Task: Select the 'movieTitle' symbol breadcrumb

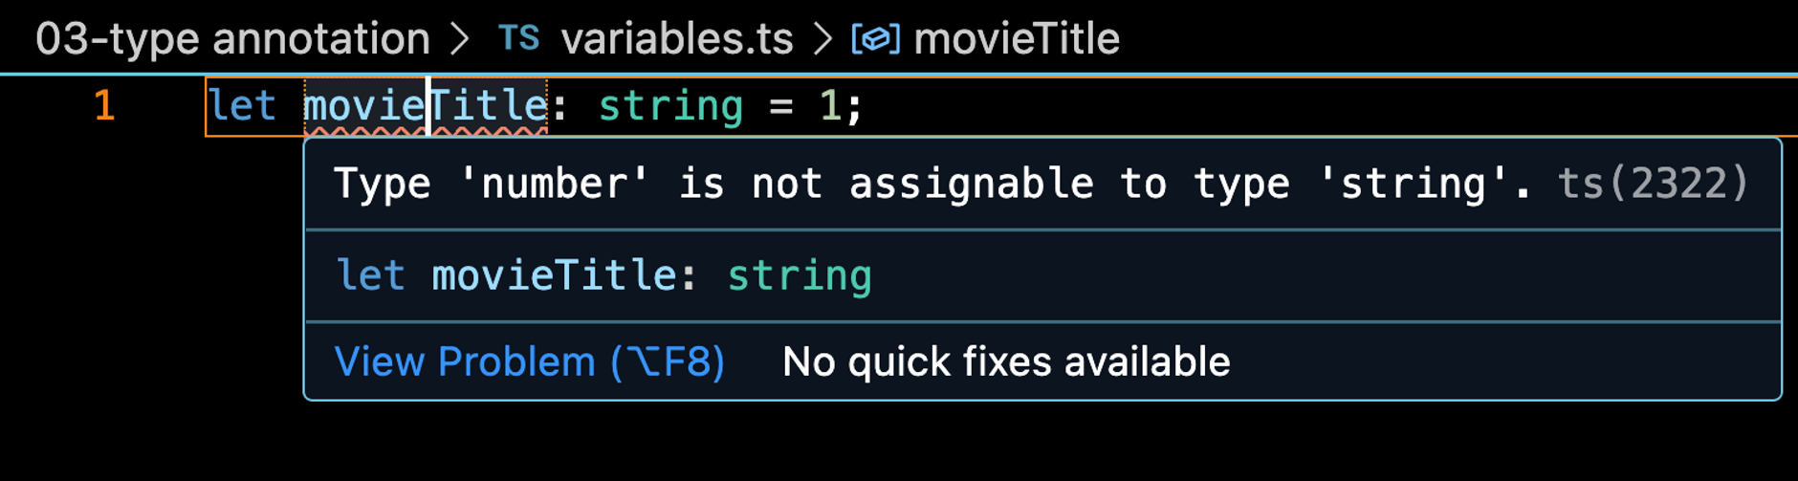Action: click(x=1017, y=39)
